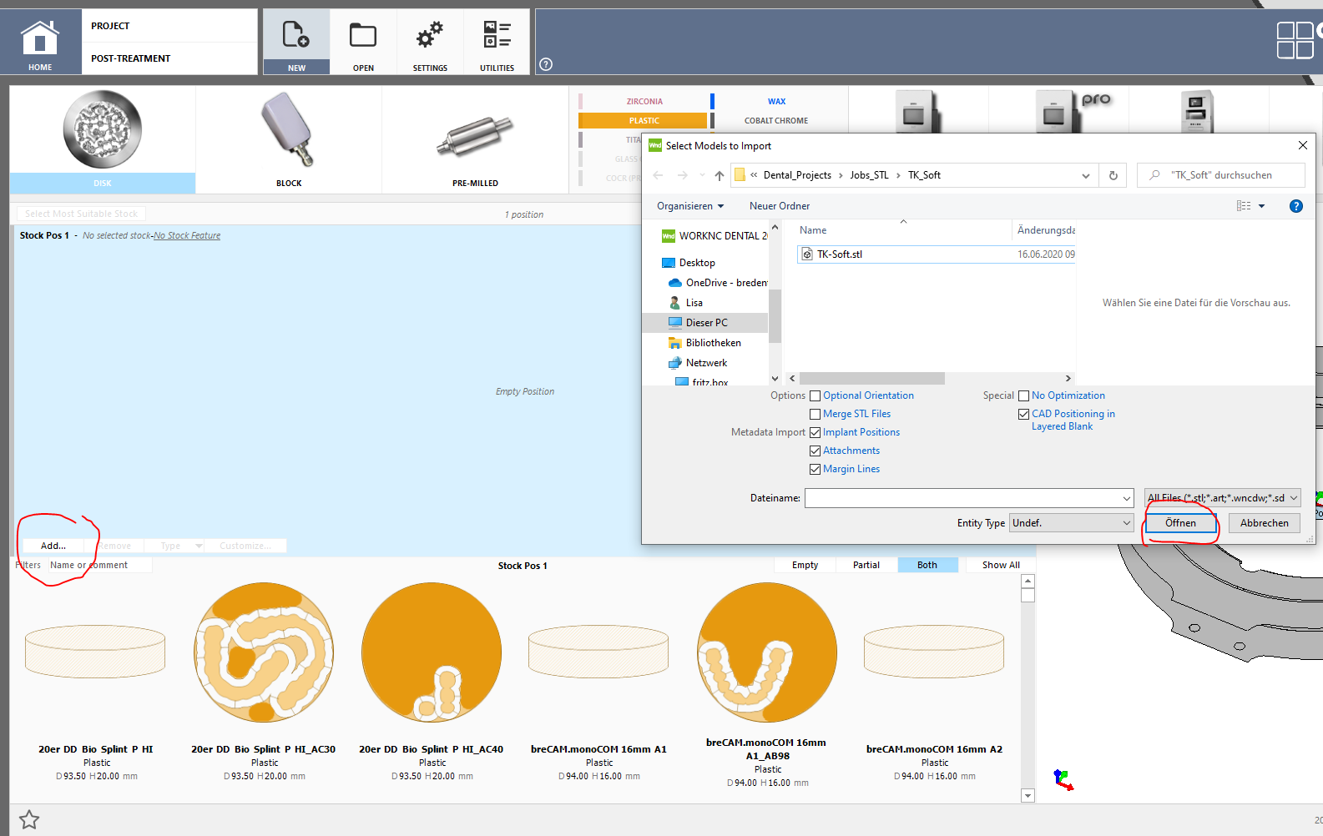
Task: Open the recent locations dropdown arrow
Action: [x=702, y=175]
